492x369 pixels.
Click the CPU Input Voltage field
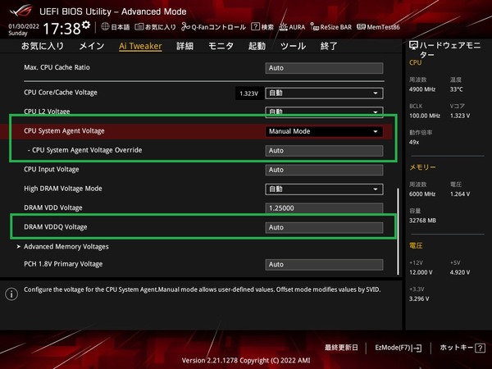(x=324, y=170)
